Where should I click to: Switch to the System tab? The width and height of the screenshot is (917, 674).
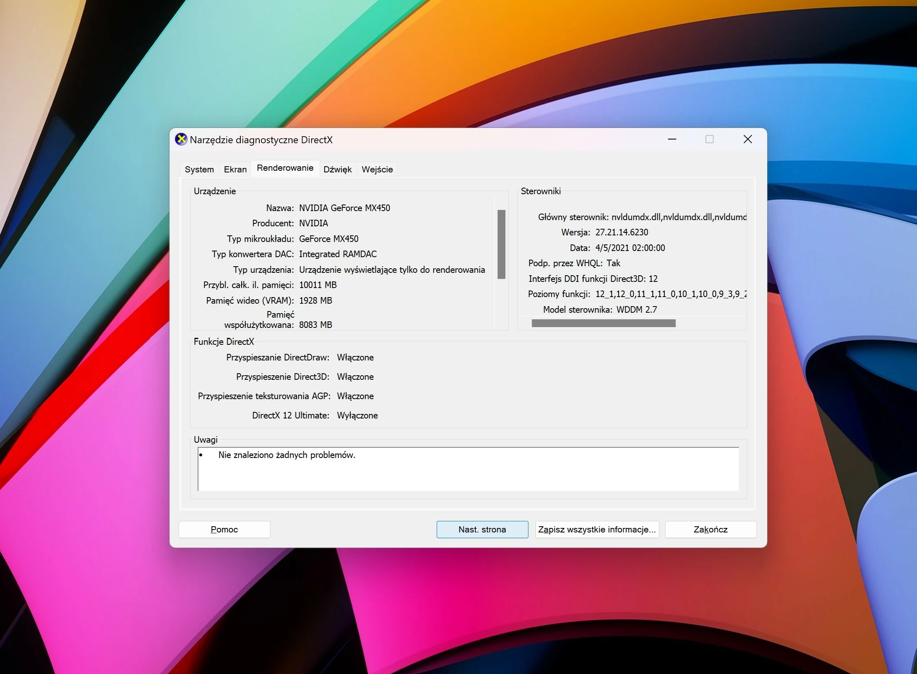click(x=199, y=169)
